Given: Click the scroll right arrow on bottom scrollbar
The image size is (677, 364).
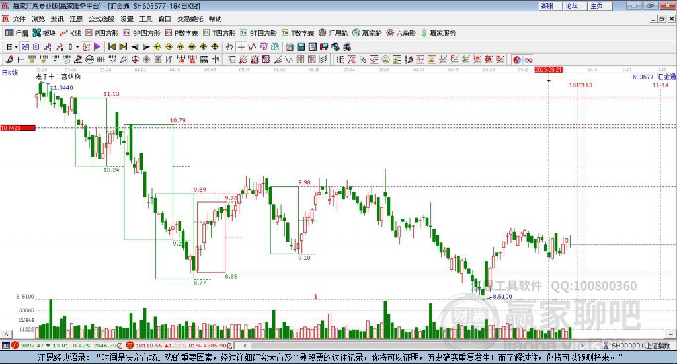Looking at the screenshot, I should click(x=582, y=346).
